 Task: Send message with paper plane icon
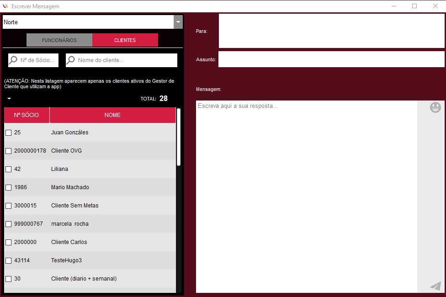tap(435, 286)
